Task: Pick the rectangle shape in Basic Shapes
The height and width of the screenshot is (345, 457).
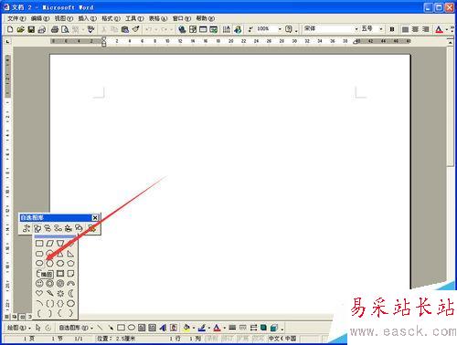Action: (x=39, y=244)
